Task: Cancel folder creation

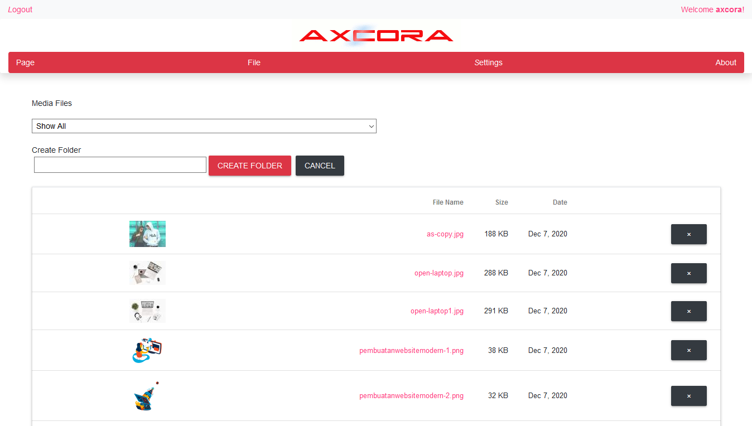Action: [320, 166]
